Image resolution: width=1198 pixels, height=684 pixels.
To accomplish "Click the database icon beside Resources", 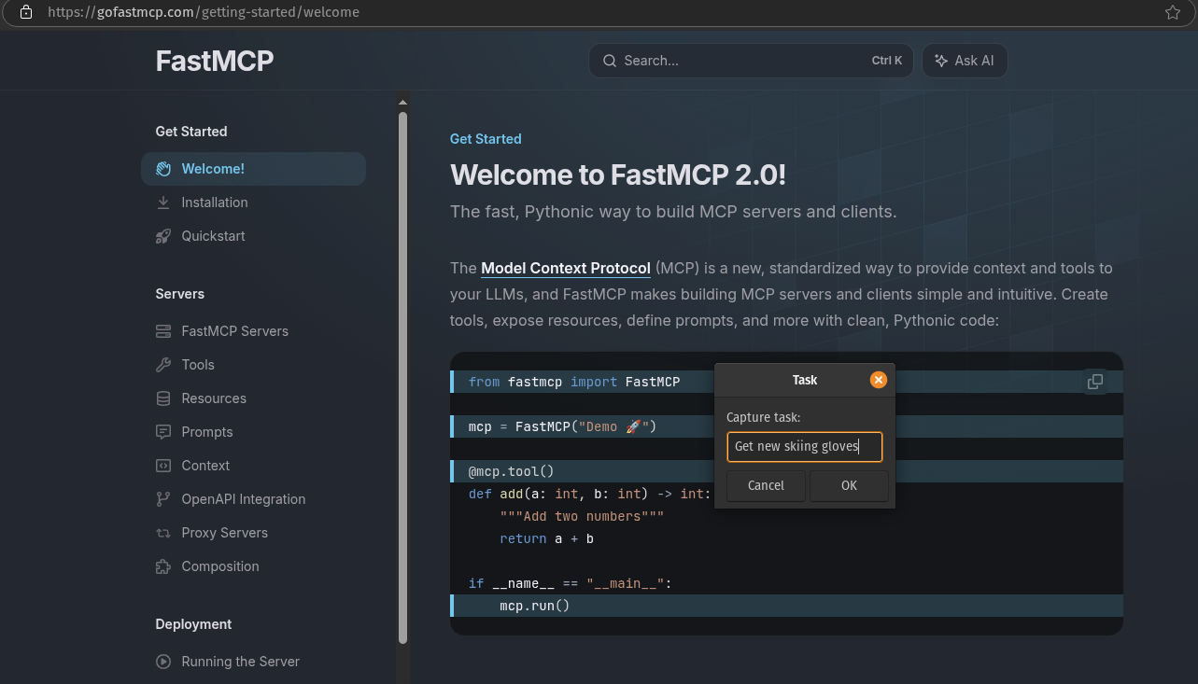I will pos(163,398).
